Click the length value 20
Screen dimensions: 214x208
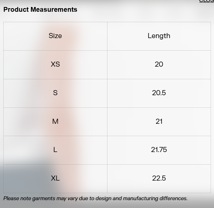[x=159, y=64]
